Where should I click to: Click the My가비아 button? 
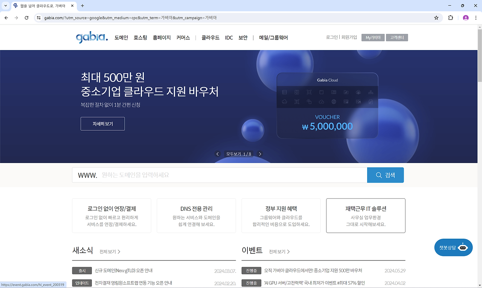[x=373, y=38]
